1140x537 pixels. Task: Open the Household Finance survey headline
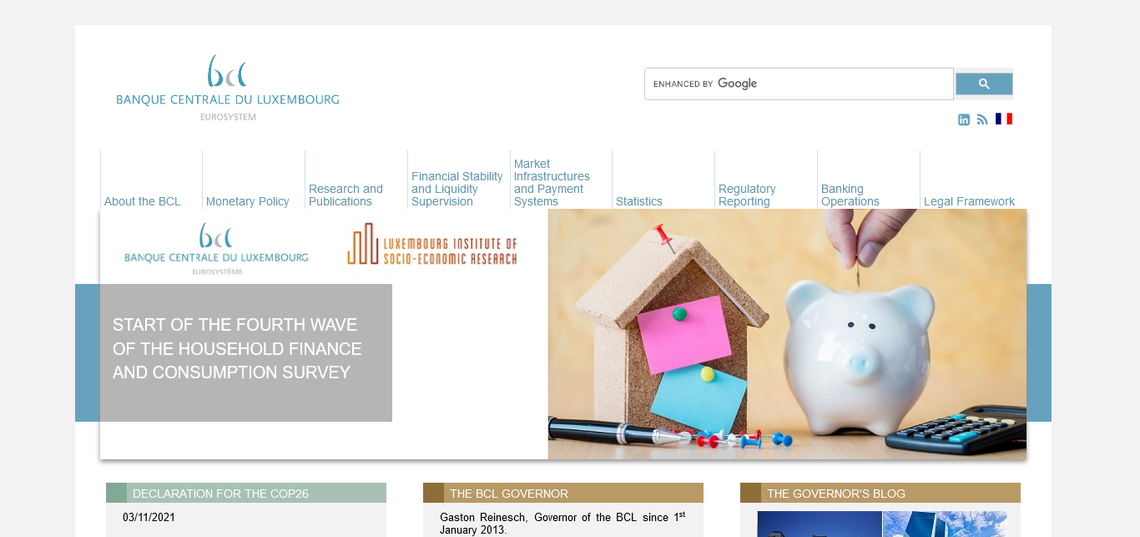(x=237, y=348)
